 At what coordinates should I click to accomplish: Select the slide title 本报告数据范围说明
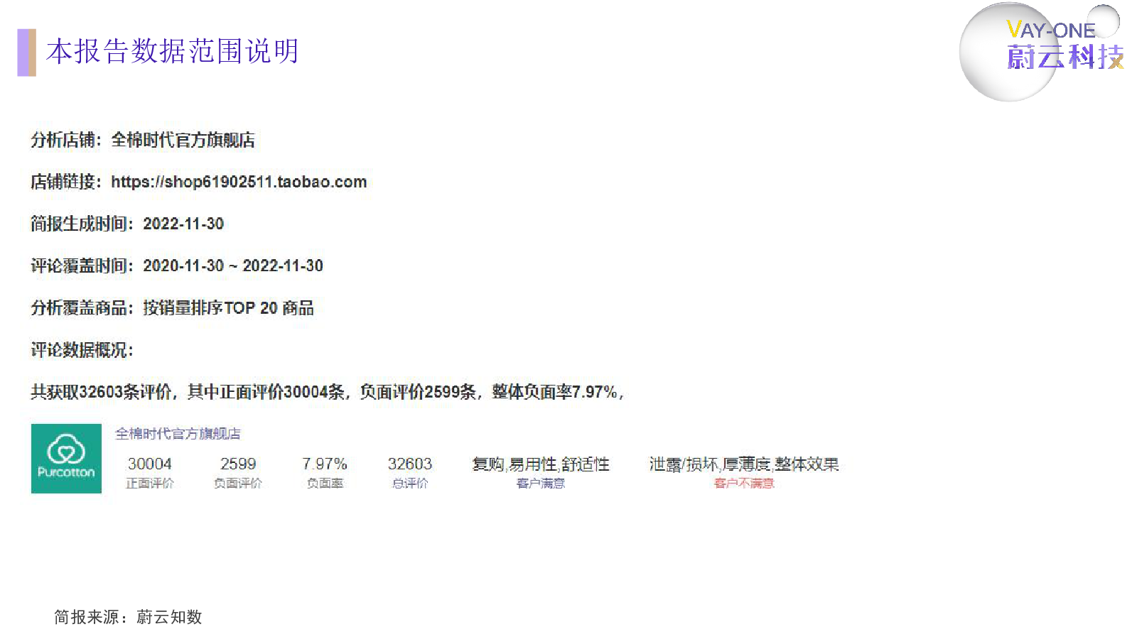tap(173, 52)
